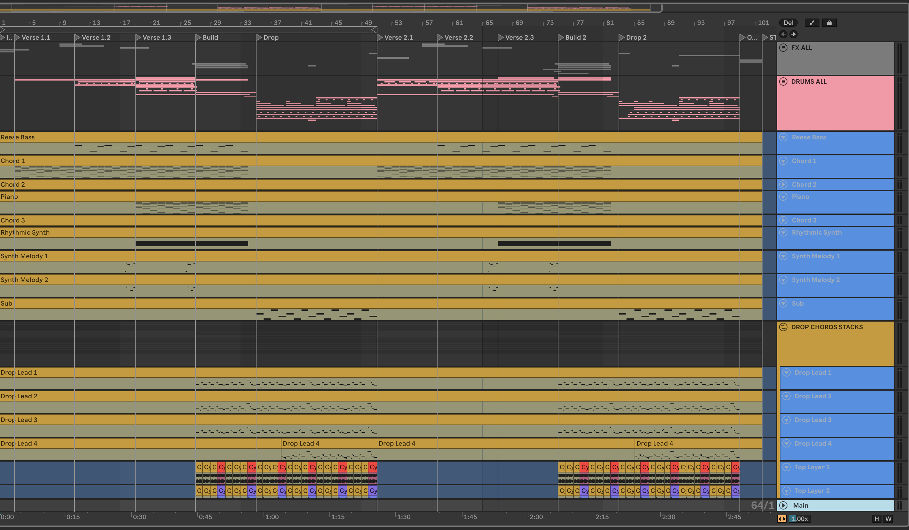909x530 pixels.
Task: Click the Piano clip title in timeline
Action: pos(9,197)
